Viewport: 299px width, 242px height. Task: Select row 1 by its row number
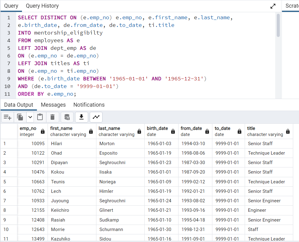pos(5,143)
